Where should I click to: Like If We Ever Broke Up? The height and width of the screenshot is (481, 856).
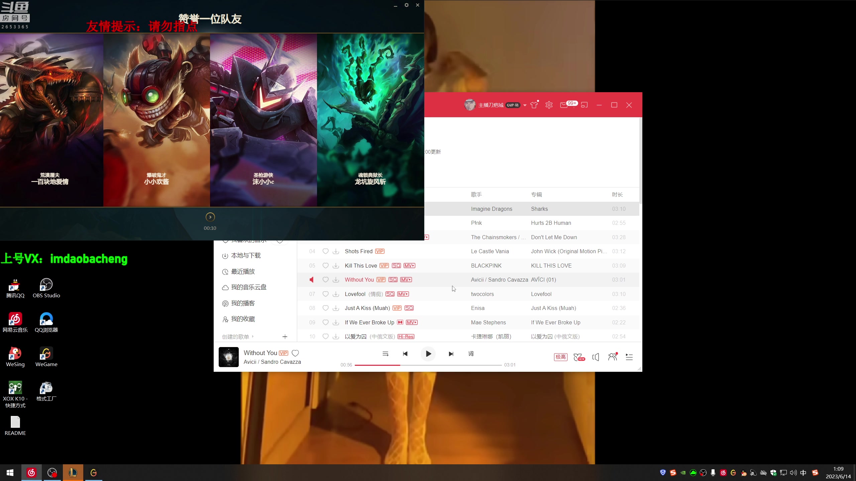pos(325,322)
